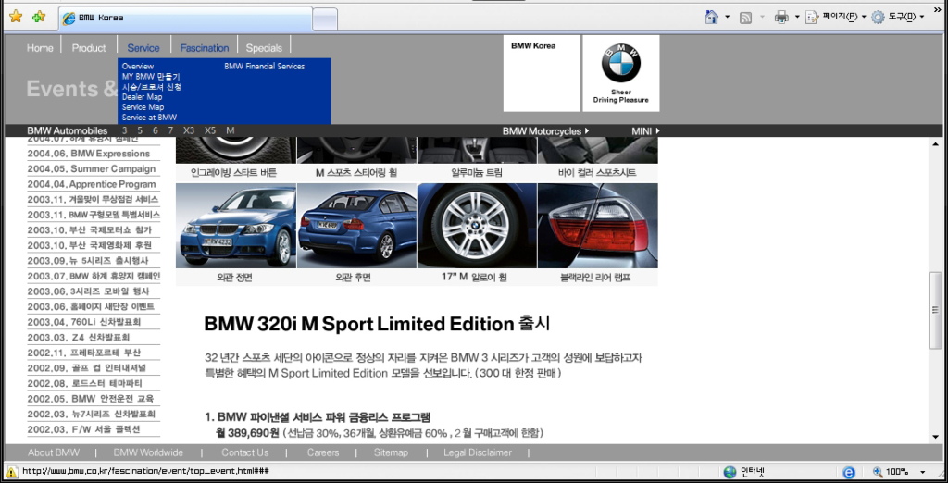Choose MY BMW 만들기 in submenu
This screenshot has width=948, height=483.
click(151, 76)
